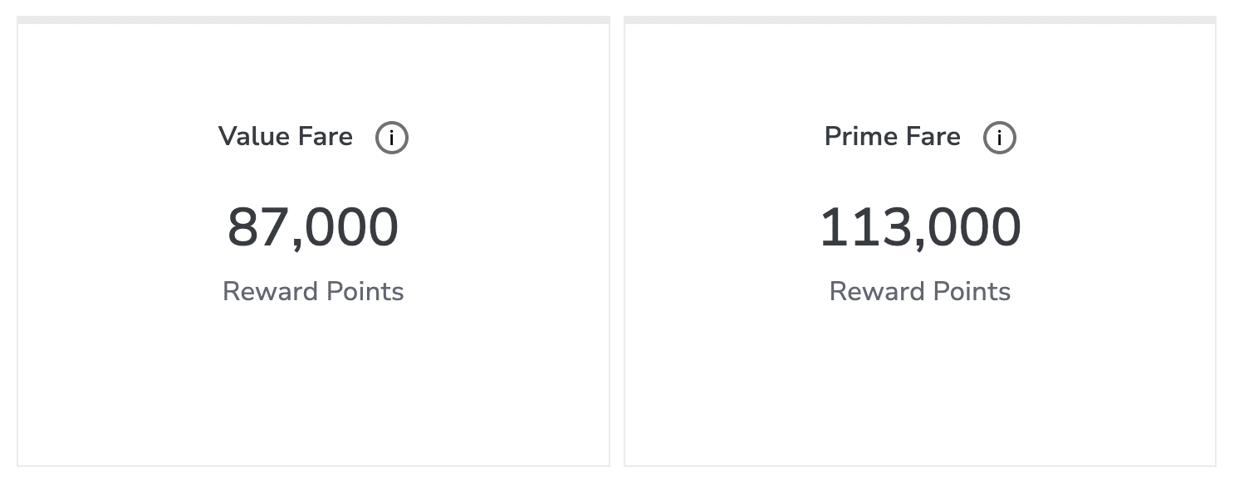Click the gray top bar of Prime Fare card
Screen dimensions: 1234x481
coord(920,20)
